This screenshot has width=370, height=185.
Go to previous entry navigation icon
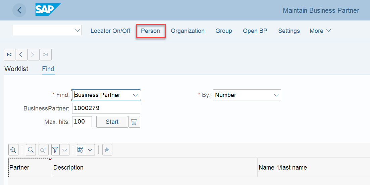pos(21,55)
